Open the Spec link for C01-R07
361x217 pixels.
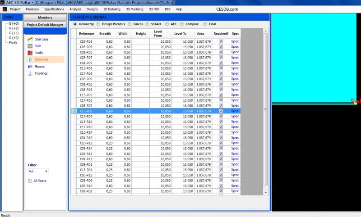click(x=235, y=63)
